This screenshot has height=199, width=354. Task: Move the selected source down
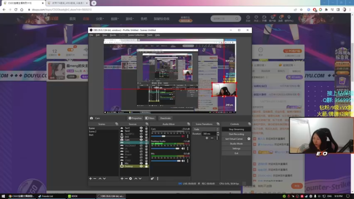140,179
